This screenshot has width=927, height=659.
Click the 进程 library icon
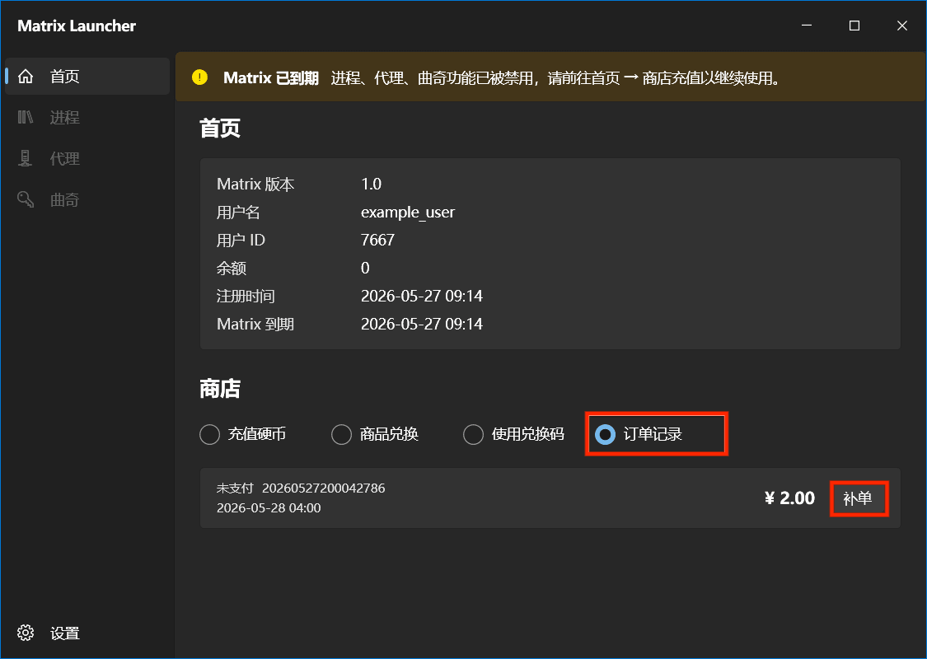(26, 117)
